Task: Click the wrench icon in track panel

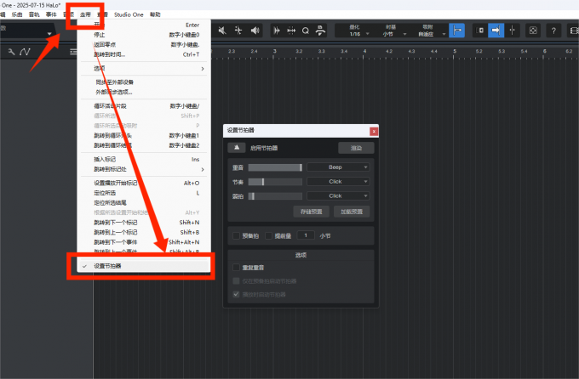Action: click(11, 52)
